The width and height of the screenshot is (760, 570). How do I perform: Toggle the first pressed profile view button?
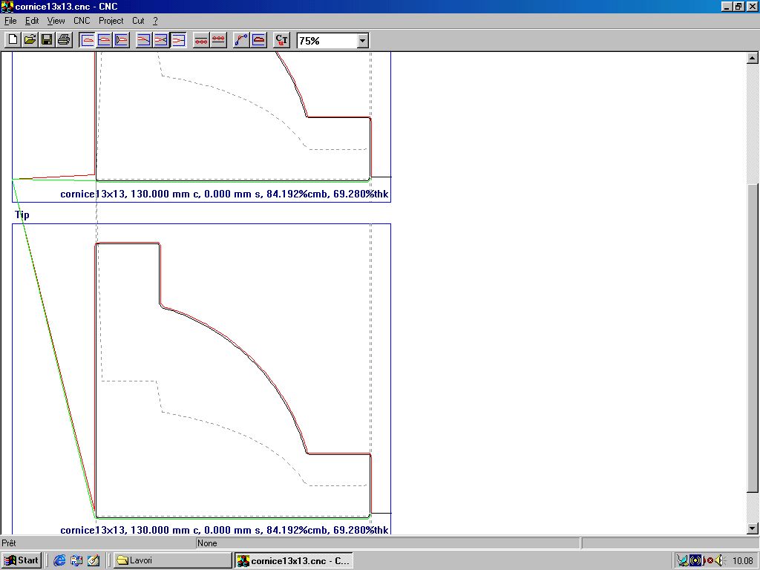point(88,40)
